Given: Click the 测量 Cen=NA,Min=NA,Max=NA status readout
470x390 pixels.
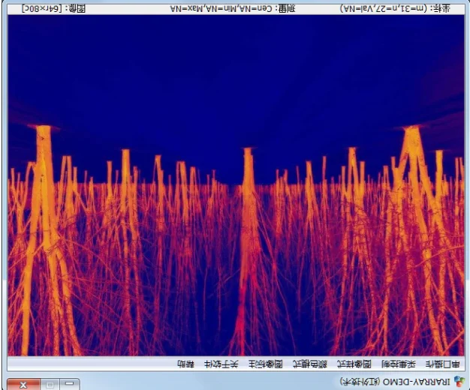Looking at the screenshot, I should click(233, 9).
